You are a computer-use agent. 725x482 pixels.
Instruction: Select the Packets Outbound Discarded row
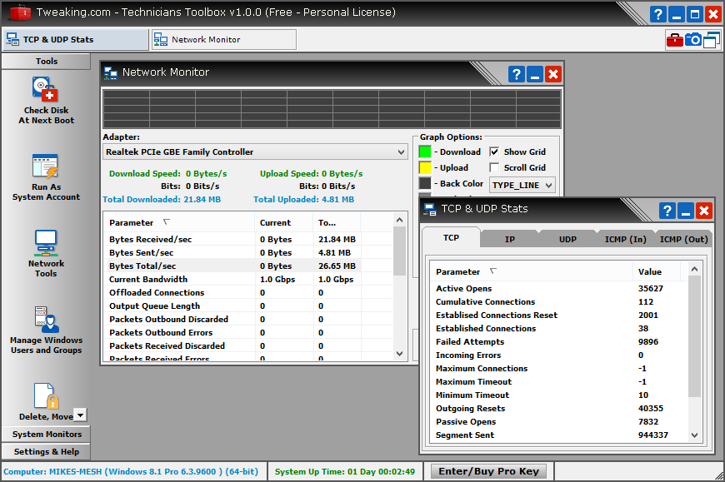[x=248, y=319]
